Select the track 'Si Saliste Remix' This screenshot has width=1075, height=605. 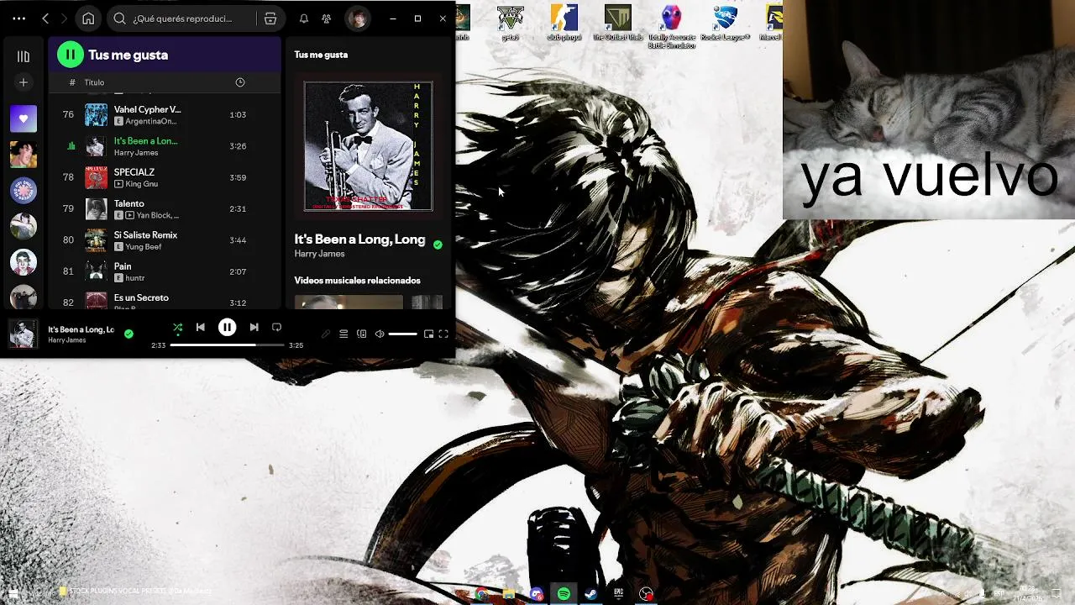pyautogui.click(x=165, y=240)
